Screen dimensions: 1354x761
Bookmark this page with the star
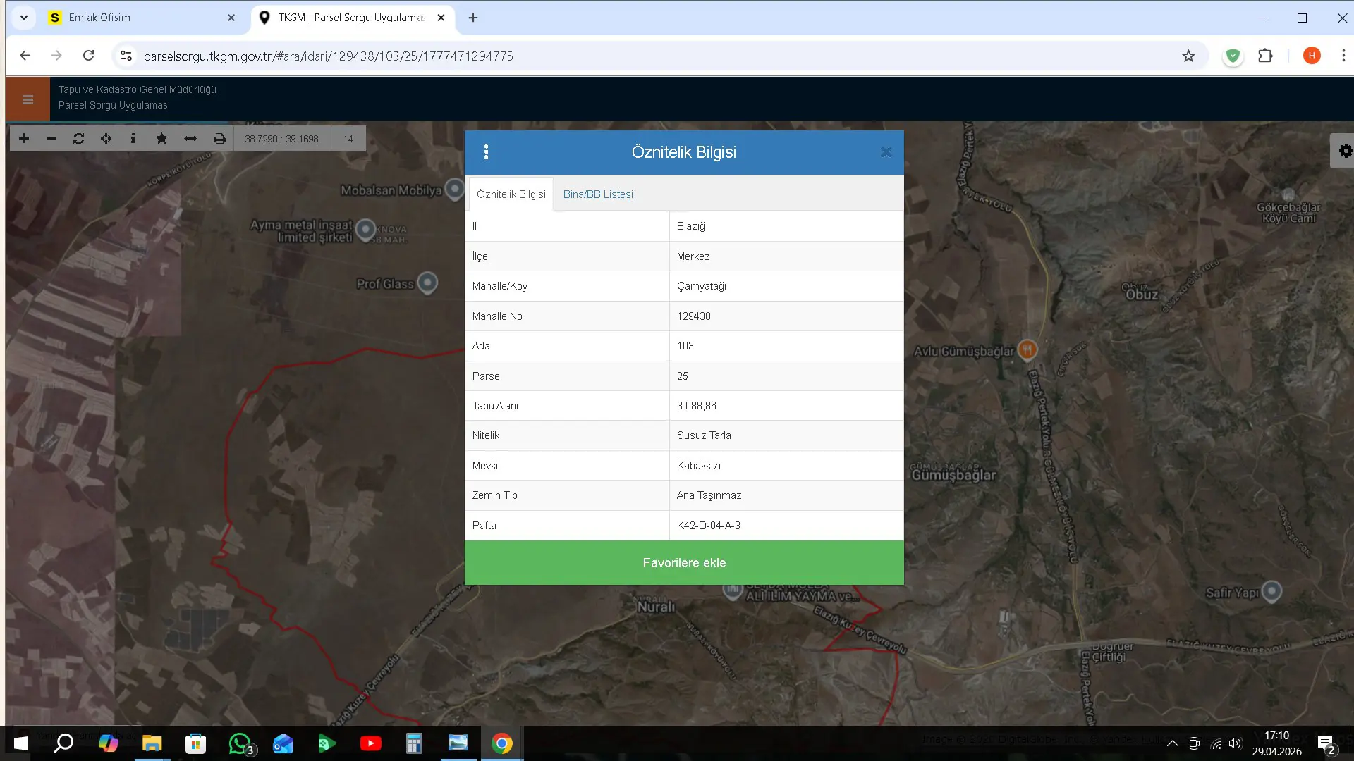coord(1188,56)
